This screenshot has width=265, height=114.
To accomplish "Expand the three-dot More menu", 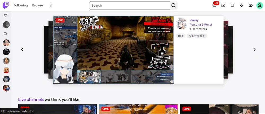I will 51,5.
